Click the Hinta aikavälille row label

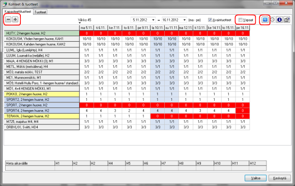tap(30, 163)
